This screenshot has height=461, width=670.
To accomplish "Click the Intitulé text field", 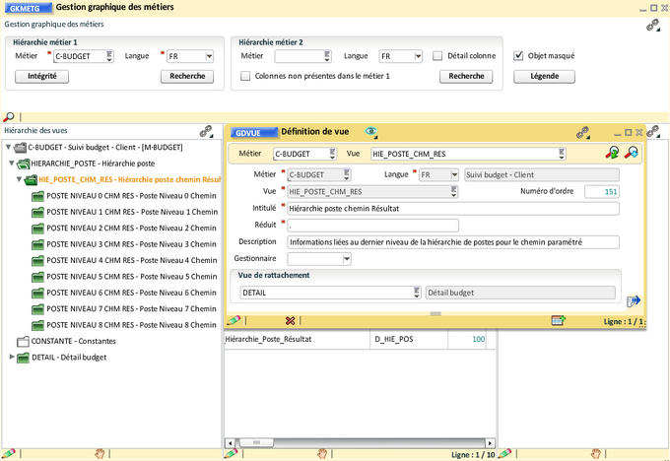I will point(452,208).
